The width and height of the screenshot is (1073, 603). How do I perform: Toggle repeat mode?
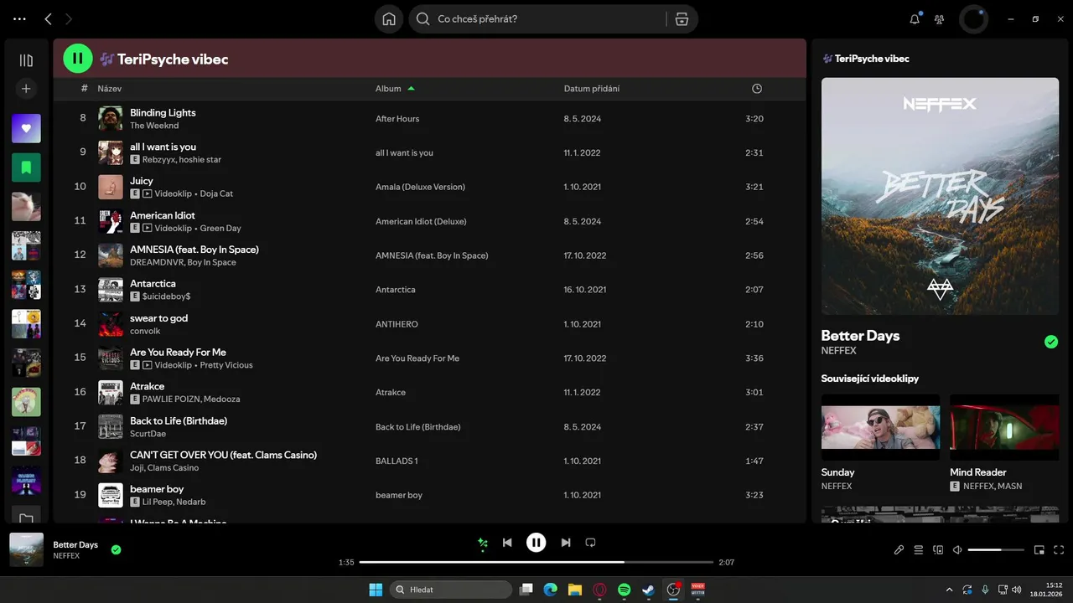click(590, 543)
